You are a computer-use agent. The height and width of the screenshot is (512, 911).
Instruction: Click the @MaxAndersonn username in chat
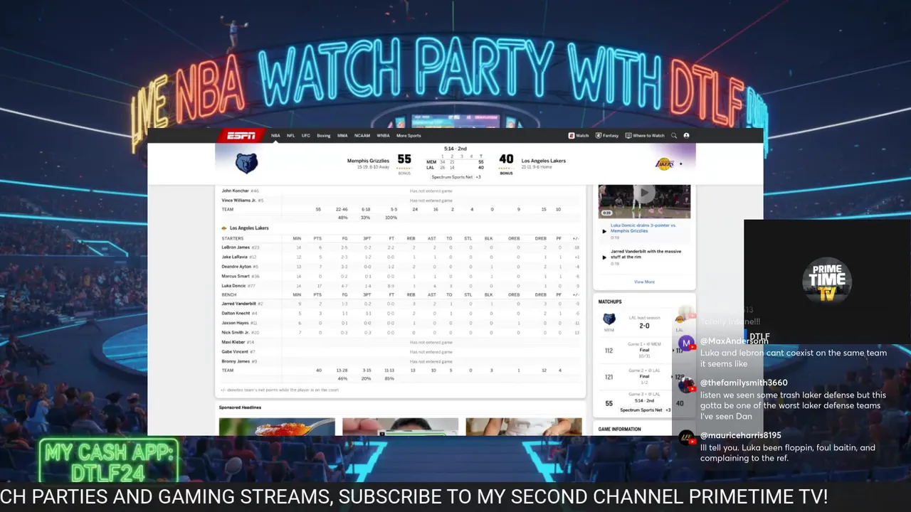734,341
